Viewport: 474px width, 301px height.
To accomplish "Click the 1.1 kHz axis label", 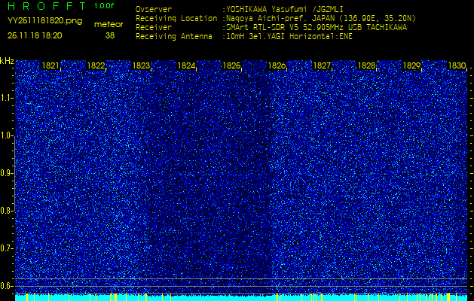I will click(x=6, y=98).
